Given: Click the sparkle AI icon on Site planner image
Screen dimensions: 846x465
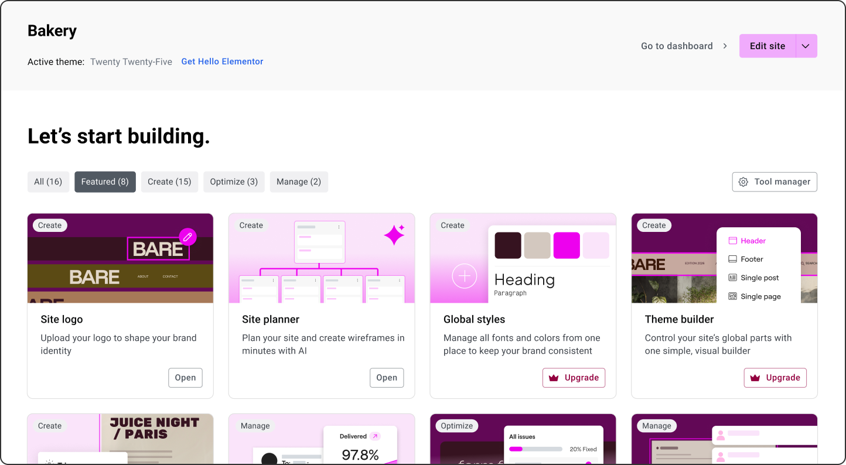Looking at the screenshot, I should point(395,234).
